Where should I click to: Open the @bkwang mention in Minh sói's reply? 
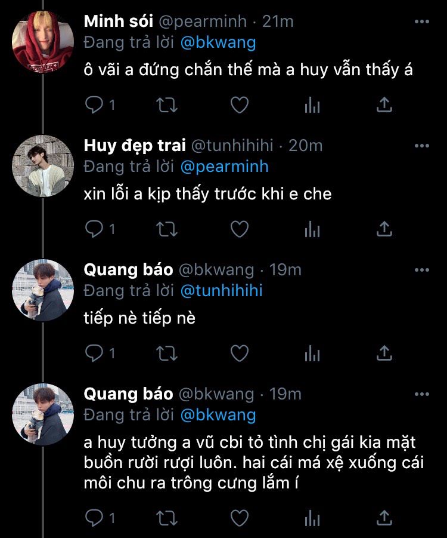point(218,42)
